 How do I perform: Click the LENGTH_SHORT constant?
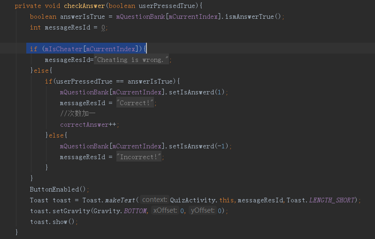(x=332, y=200)
